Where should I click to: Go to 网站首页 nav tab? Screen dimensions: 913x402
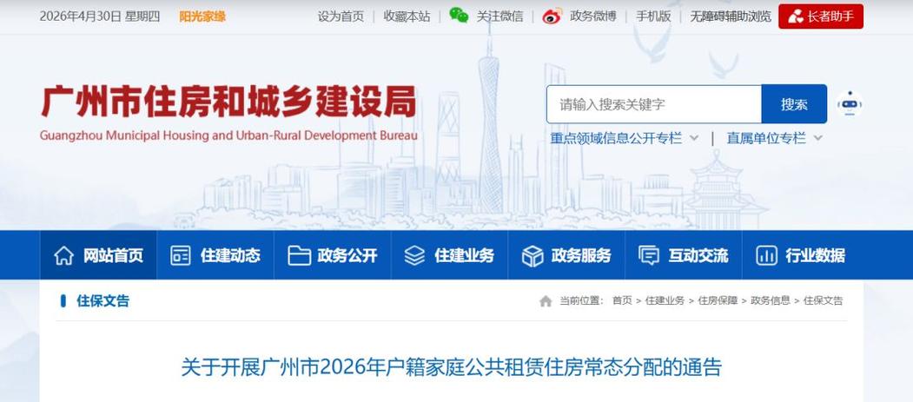pos(98,255)
